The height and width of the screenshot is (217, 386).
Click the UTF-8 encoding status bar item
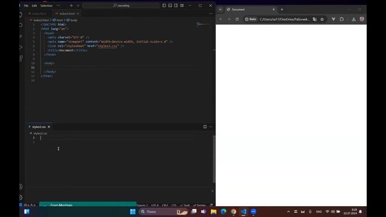pos(155,205)
